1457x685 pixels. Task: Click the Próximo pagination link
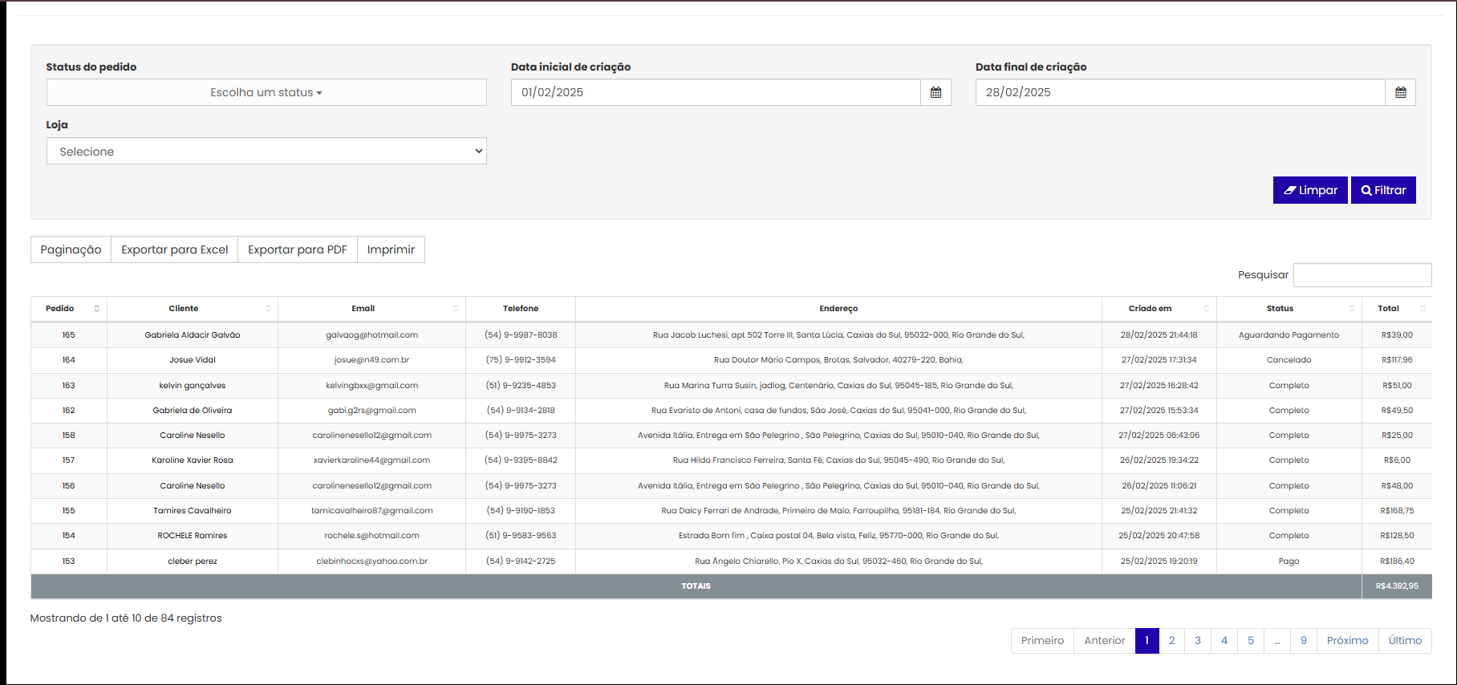1347,640
